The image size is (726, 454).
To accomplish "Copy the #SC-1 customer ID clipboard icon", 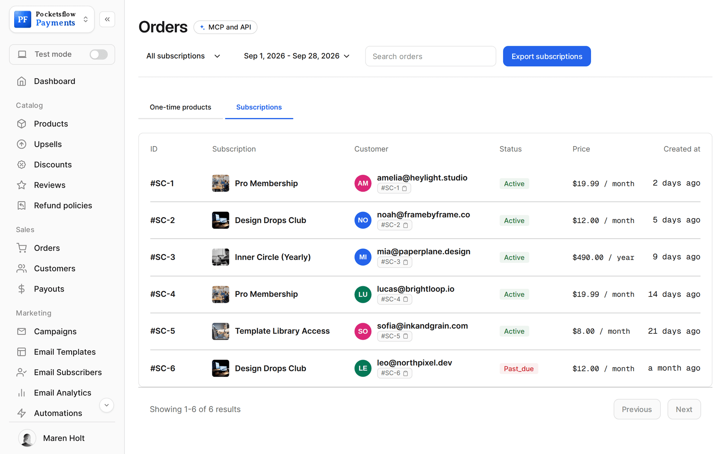I will click(404, 188).
